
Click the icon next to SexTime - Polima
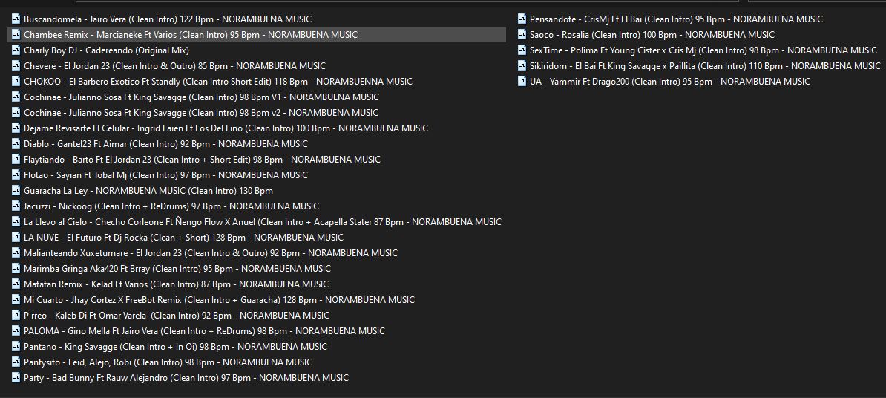click(522, 50)
